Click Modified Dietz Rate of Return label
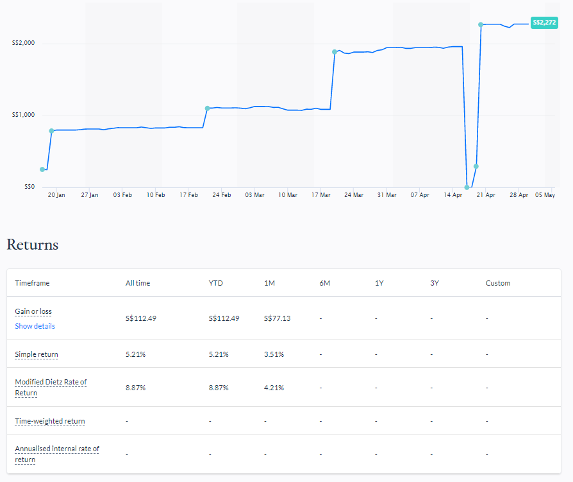This screenshot has width=573, height=482. (51, 387)
